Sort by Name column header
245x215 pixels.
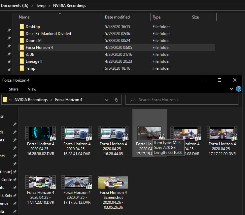click(24, 17)
